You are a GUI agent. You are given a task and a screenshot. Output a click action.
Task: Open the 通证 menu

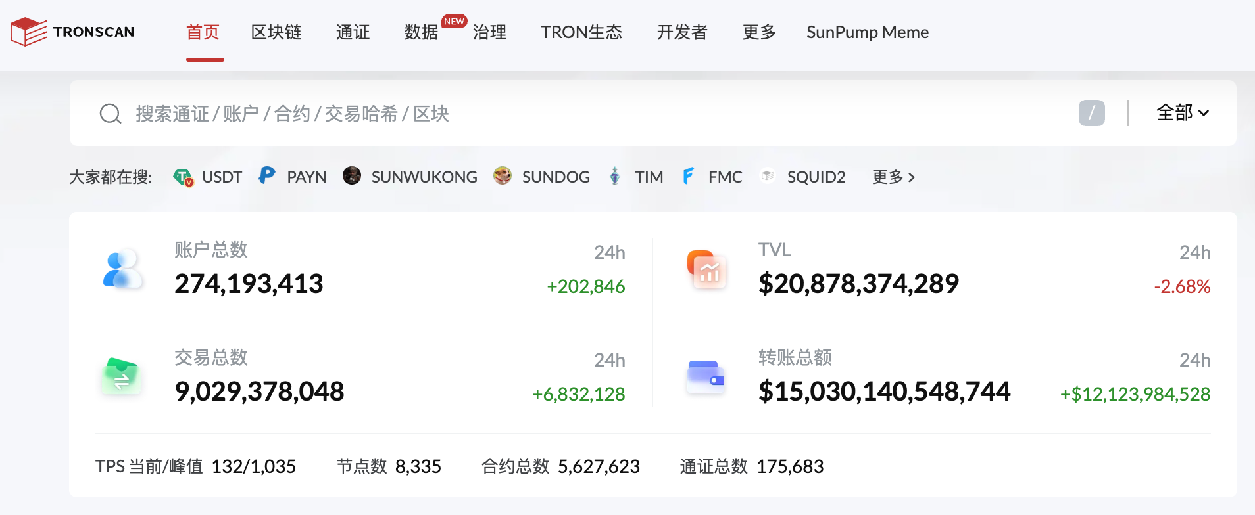353,32
